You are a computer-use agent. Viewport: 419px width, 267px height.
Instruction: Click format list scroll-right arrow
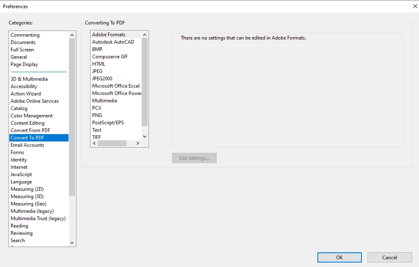click(137, 143)
